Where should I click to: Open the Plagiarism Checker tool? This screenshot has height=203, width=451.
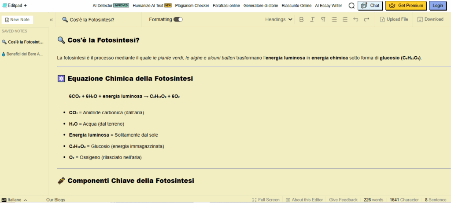[x=192, y=6]
